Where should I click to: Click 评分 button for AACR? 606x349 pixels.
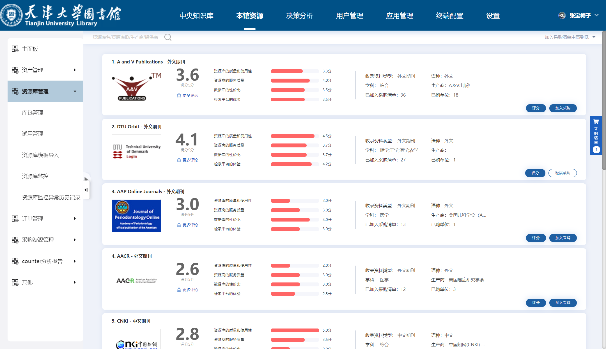536,303
